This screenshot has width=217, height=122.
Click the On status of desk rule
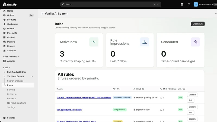click(x=180, y=110)
